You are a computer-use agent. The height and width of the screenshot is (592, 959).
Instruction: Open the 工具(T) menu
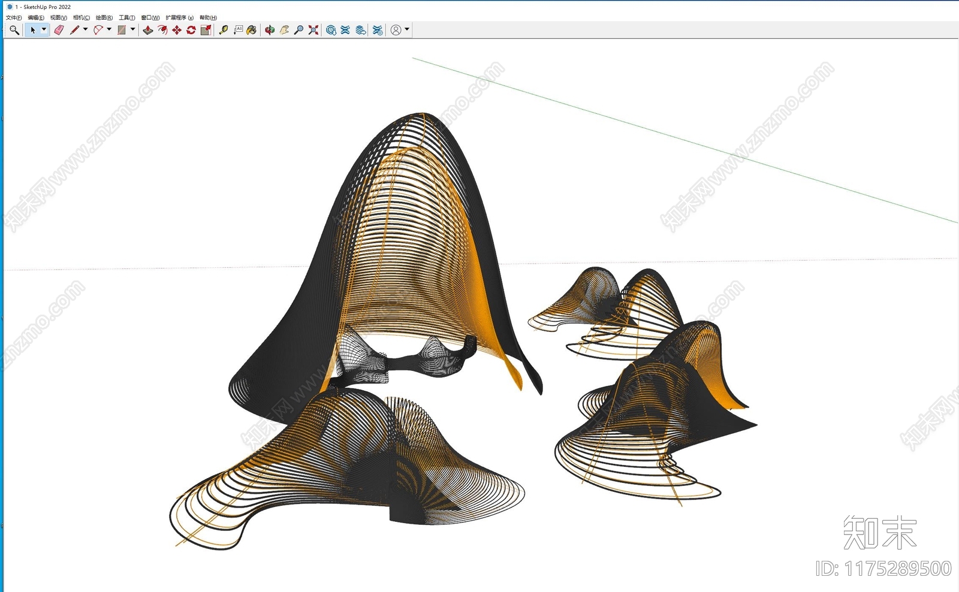[x=127, y=17]
